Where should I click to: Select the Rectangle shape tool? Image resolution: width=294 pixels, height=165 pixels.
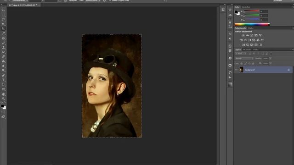[3, 89]
